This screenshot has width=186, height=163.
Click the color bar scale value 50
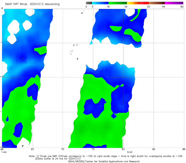pos(149,7)
